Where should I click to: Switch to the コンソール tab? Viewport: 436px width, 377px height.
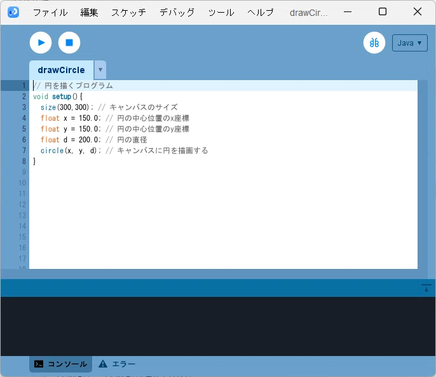[60, 364]
